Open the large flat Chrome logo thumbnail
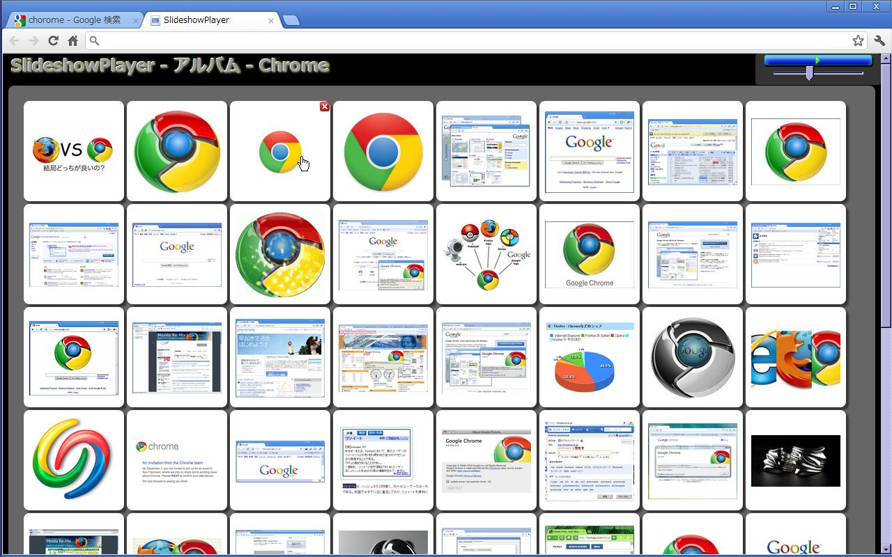 pos(383,151)
